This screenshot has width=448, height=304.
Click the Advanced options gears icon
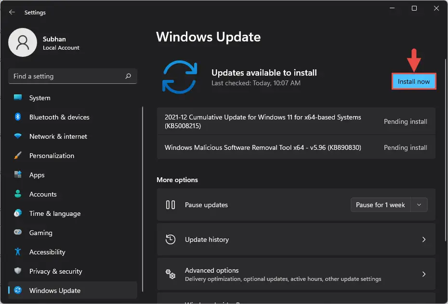pyautogui.click(x=171, y=274)
